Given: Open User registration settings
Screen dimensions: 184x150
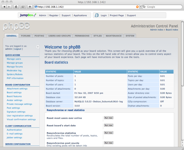Looking at the screenshot, I should click(x=20, y=115).
